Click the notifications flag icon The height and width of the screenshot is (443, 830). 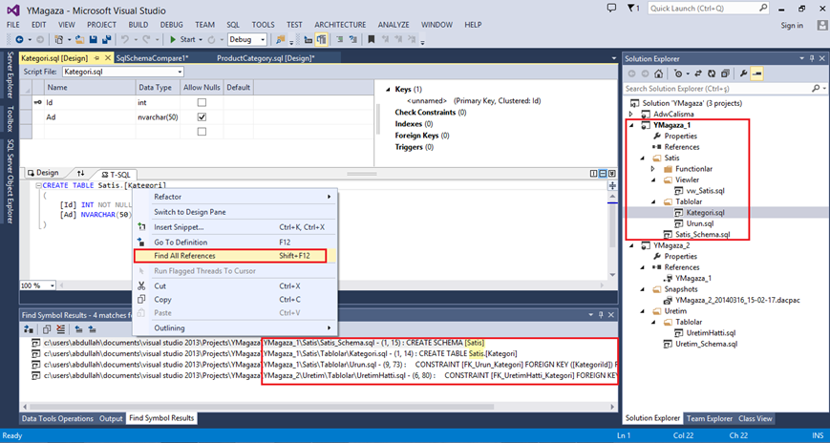point(631,8)
